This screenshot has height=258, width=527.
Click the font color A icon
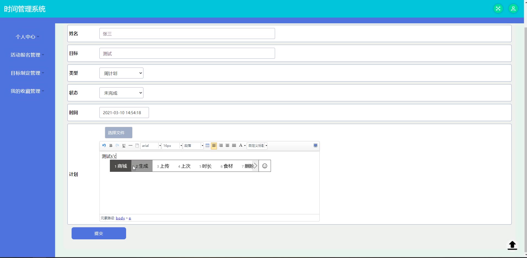click(241, 145)
